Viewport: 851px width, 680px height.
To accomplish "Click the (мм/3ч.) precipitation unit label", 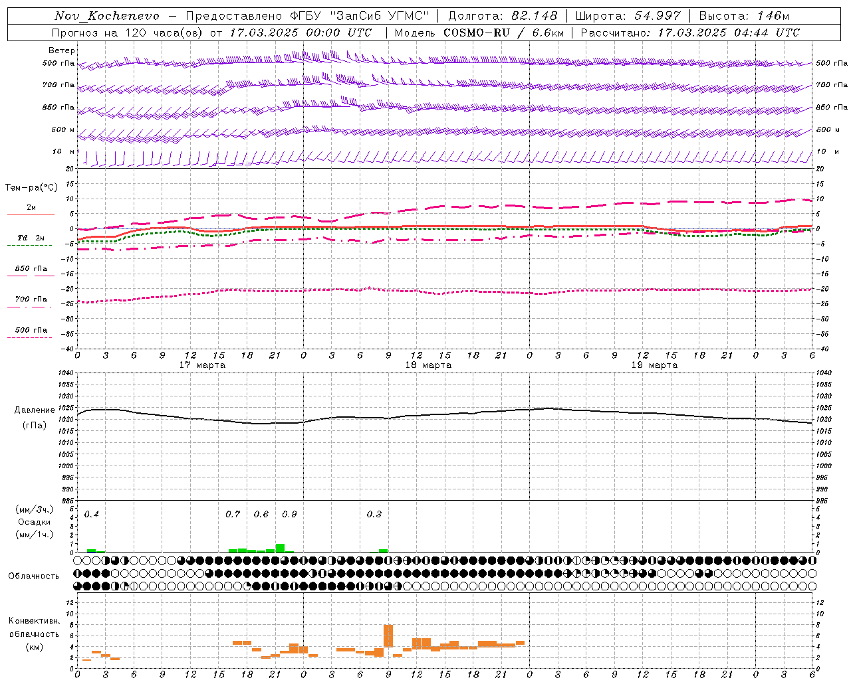I will click(35, 509).
